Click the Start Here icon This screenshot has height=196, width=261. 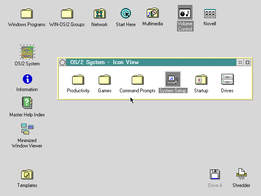point(126,13)
